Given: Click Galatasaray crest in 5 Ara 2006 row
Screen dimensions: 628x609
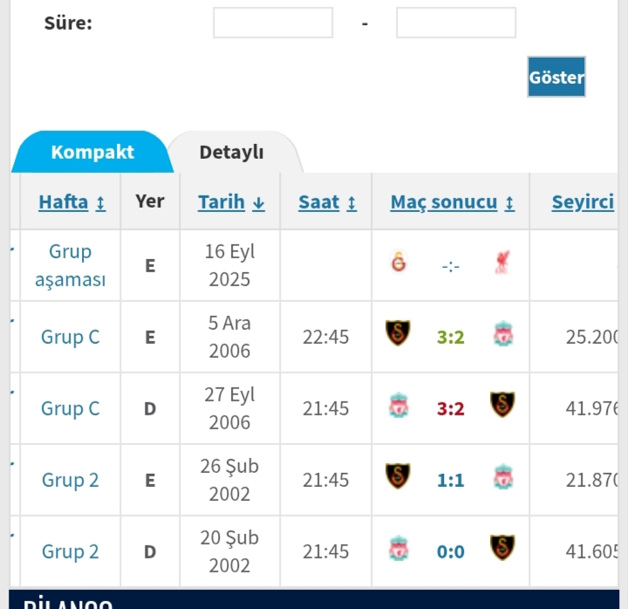Looking at the screenshot, I should point(398,333).
